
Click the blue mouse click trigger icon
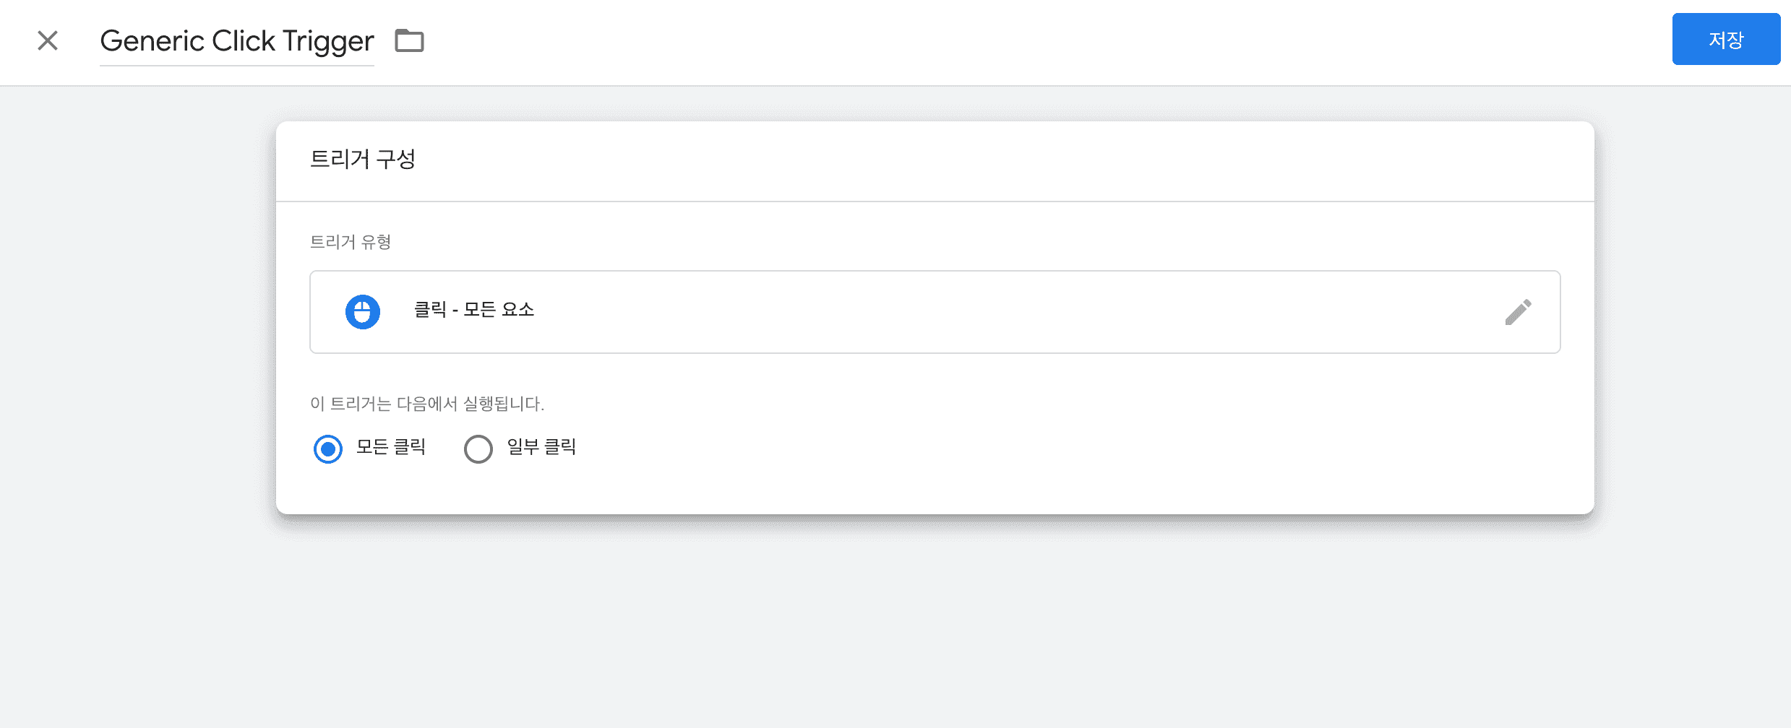(363, 312)
